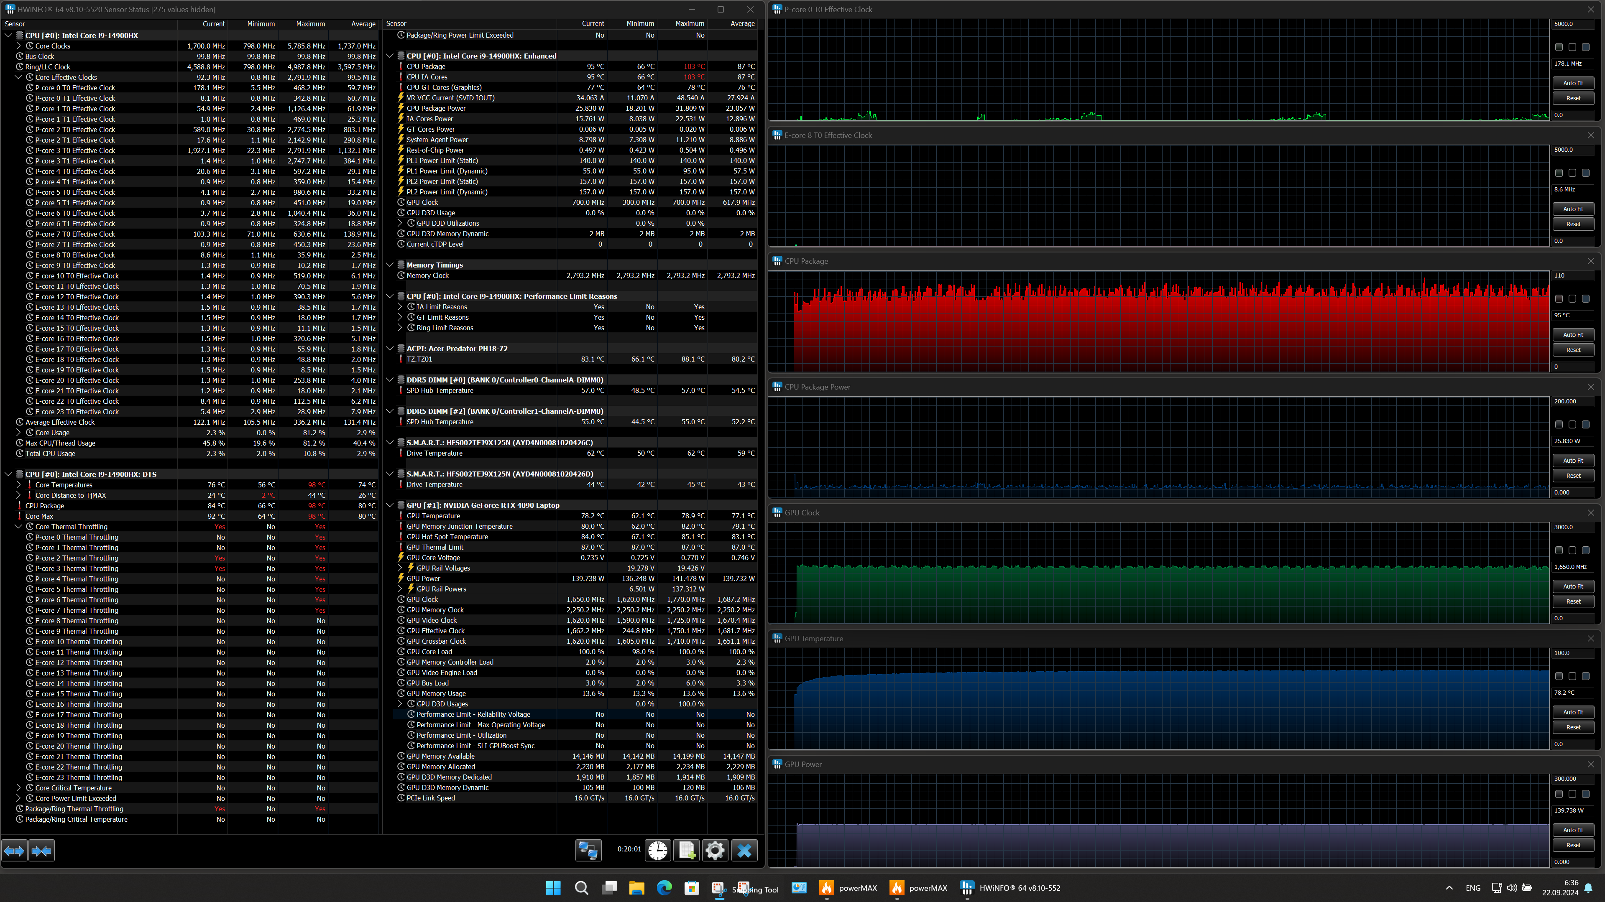Click the third color square in P-core 0 graph
This screenshot has height=902, width=1605.
point(1586,47)
